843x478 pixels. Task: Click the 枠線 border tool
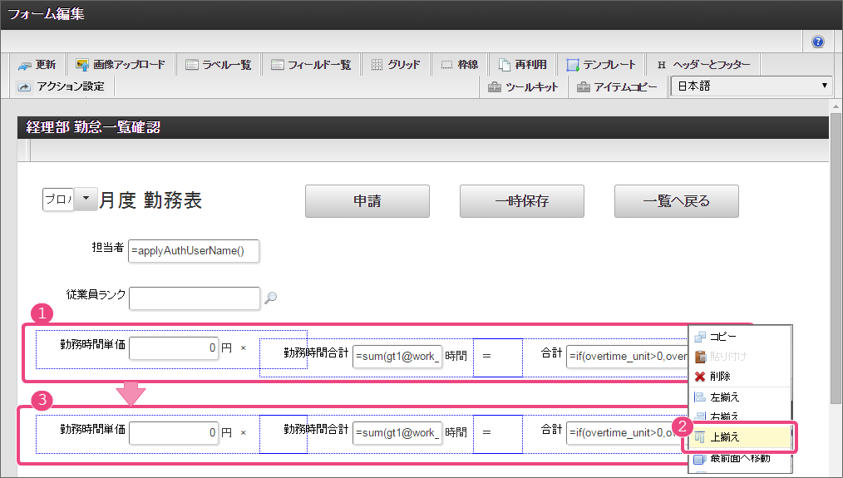[459, 65]
